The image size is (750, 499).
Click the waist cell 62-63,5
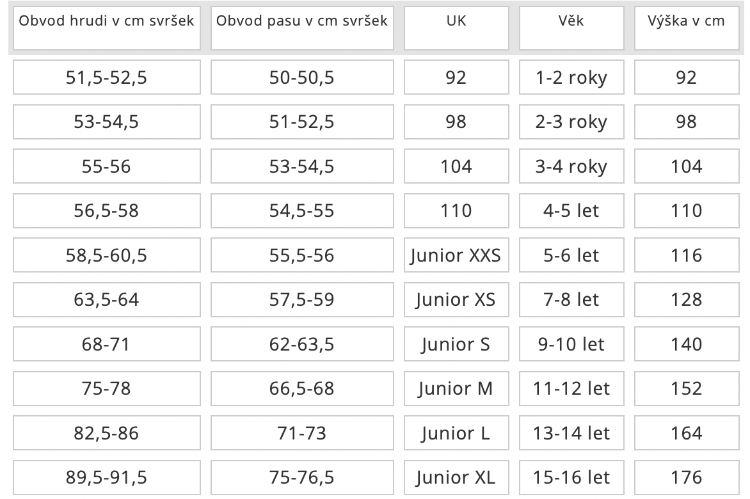302,344
